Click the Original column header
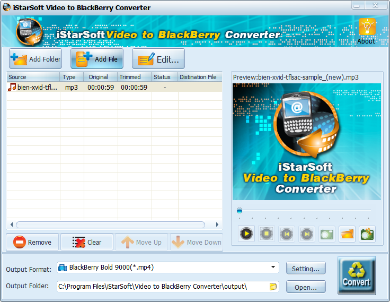 pyautogui.click(x=101, y=77)
